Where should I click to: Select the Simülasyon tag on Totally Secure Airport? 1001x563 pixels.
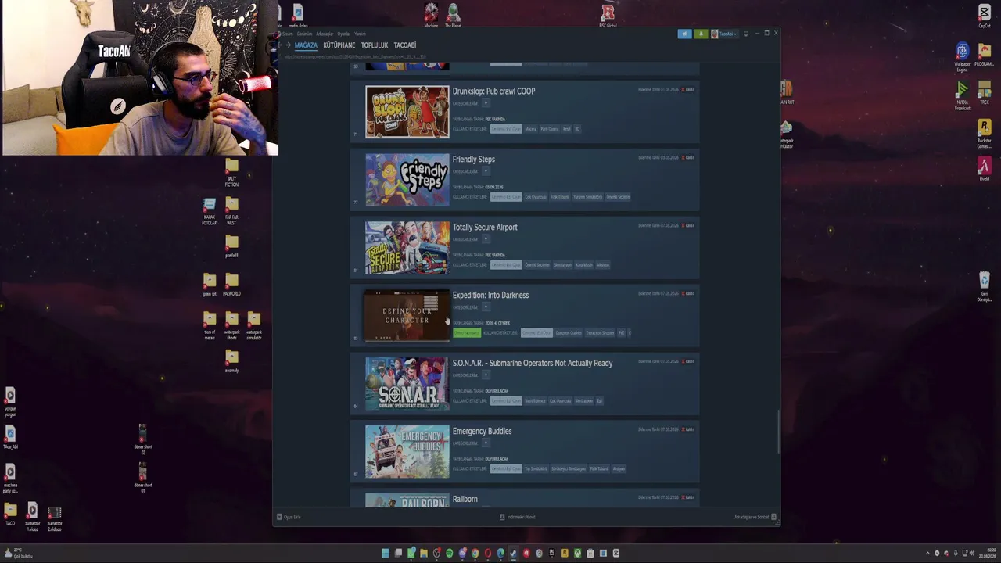pos(563,265)
